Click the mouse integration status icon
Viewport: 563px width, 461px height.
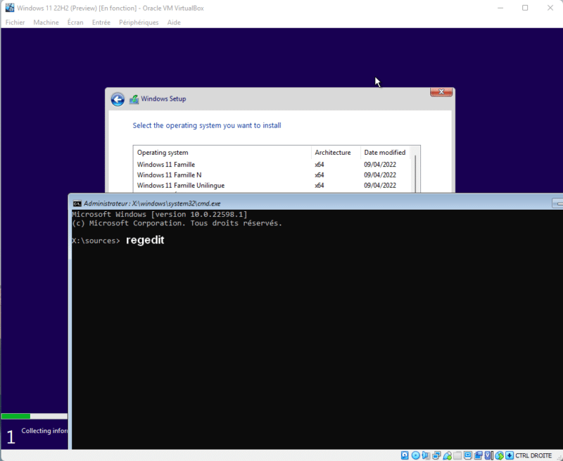(499, 455)
